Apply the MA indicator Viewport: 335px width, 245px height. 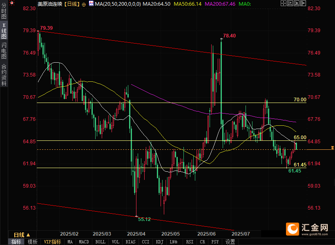click(70, 242)
